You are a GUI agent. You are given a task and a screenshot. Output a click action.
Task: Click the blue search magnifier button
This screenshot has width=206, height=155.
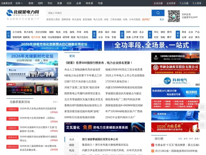click(x=158, y=13)
